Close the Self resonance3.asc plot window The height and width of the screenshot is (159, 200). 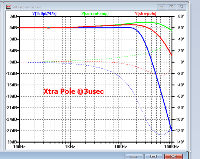point(181,7)
